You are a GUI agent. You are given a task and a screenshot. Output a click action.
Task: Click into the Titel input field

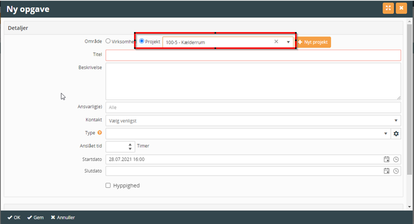pyautogui.click(x=253, y=55)
